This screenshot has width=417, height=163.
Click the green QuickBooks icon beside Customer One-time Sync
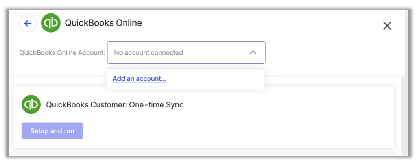31,104
